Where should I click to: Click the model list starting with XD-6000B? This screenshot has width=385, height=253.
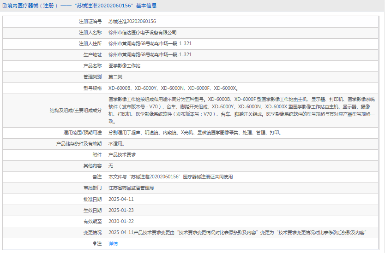click(x=174, y=88)
